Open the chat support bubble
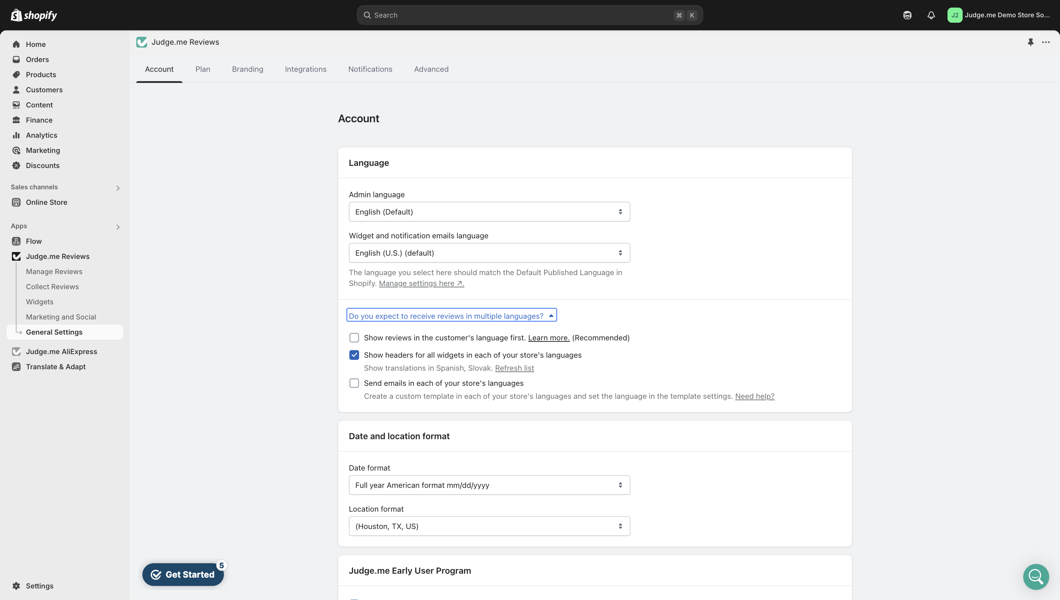 (x=1036, y=577)
